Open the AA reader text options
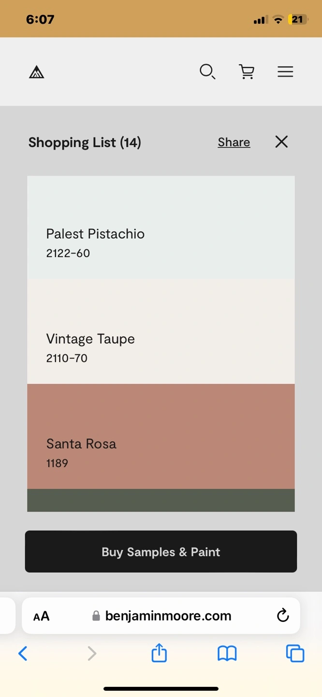Image resolution: width=322 pixels, height=697 pixels. (42, 616)
